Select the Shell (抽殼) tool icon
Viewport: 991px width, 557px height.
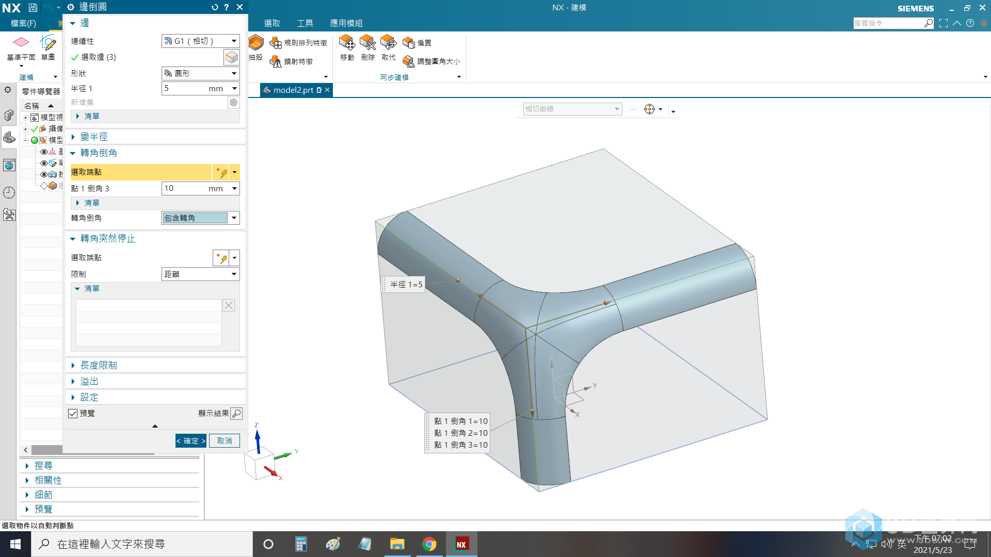[x=255, y=43]
